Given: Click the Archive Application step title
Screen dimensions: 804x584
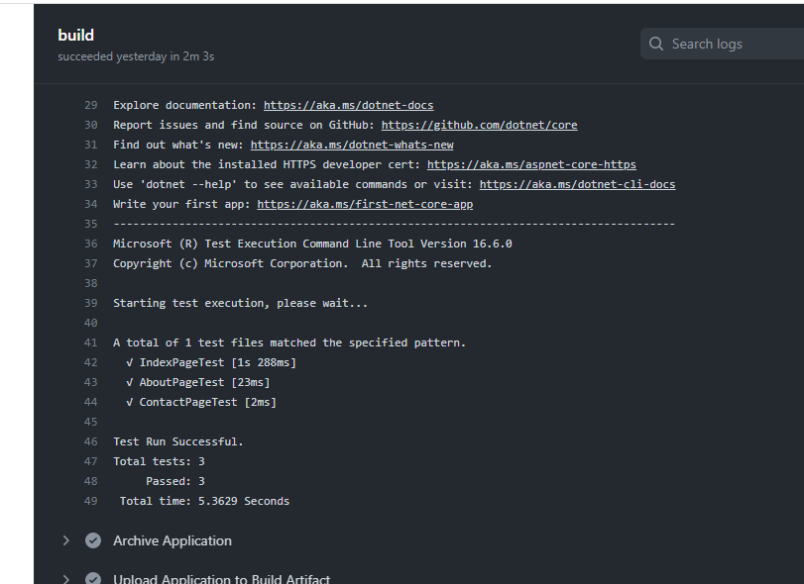Looking at the screenshot, I should (x=172, y=540).
